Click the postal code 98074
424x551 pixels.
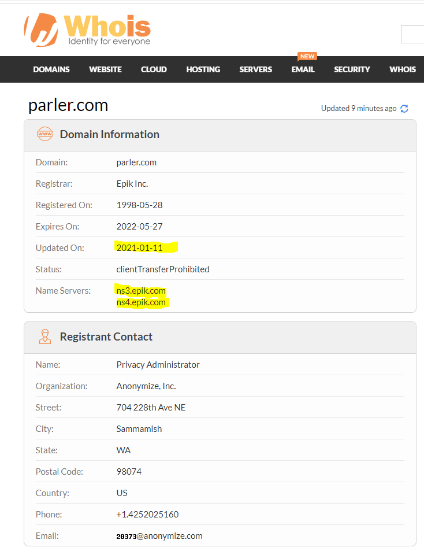[129, 472]
